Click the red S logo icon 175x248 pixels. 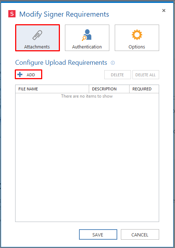coord(12,14)
